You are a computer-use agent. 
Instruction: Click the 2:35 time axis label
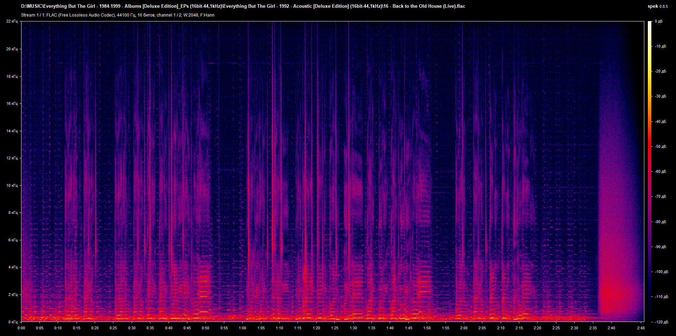(x=593, y=328)
